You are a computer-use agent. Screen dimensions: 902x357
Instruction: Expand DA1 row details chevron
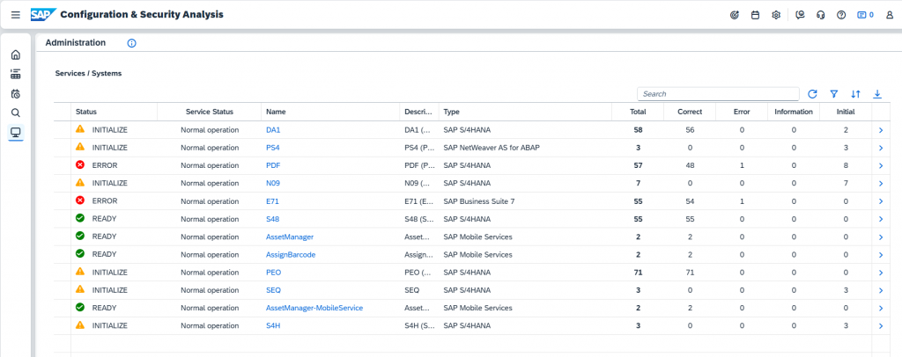[x=881, y=130]
